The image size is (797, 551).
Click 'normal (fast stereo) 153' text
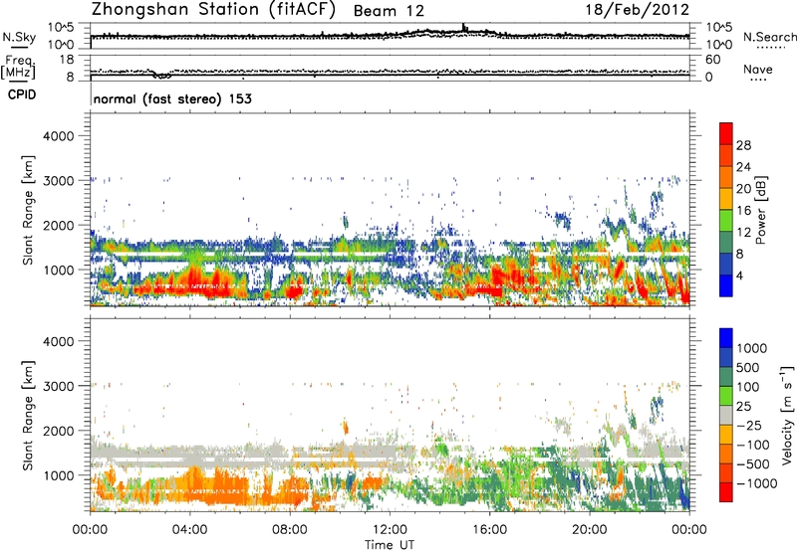click(x=172, y=98)
